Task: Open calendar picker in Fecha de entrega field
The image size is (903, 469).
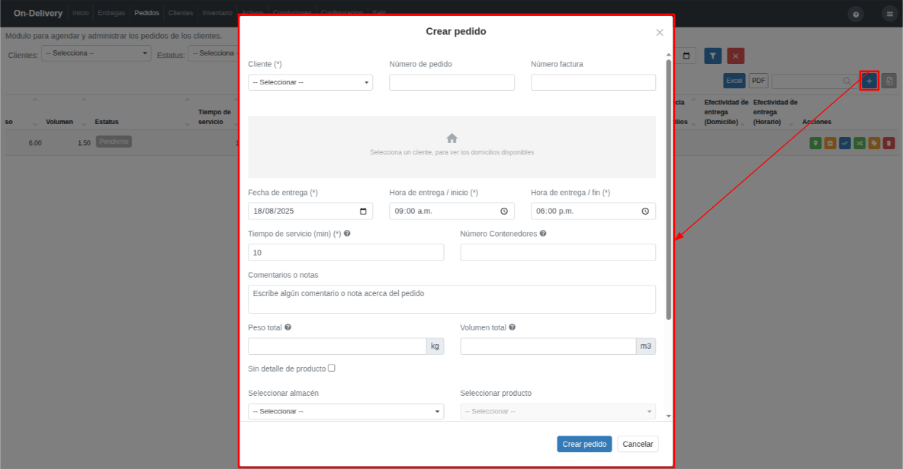Action: [363, 212]
